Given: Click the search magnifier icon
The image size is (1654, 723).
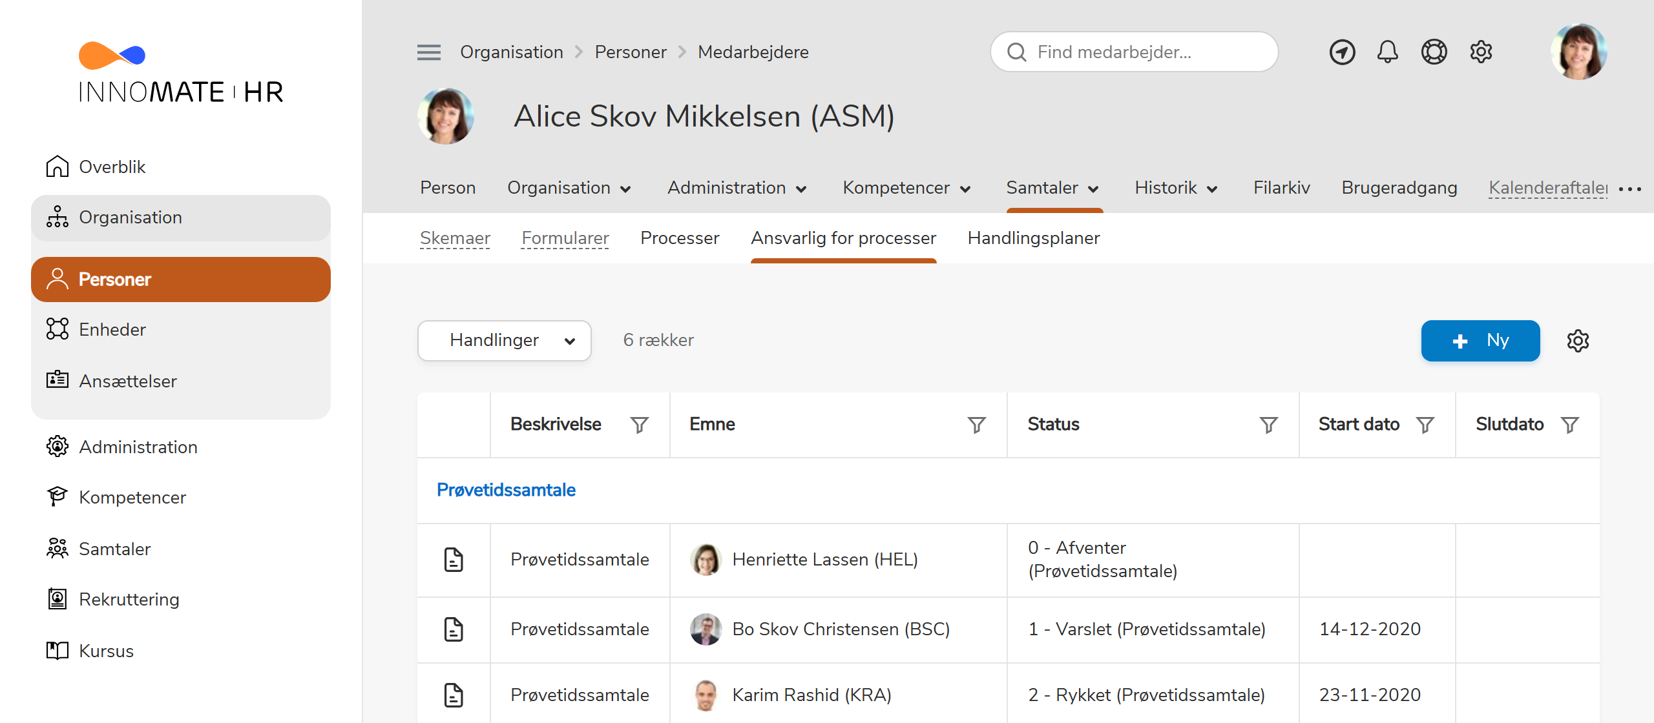Looking at the screenshot, I should 1017,52.
